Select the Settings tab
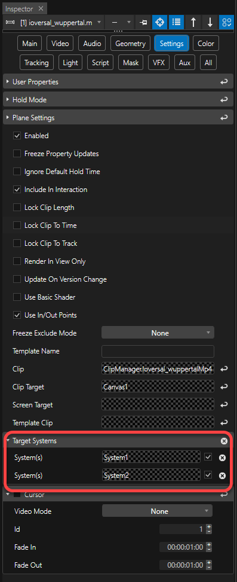Screen dimensions: 237x582 point(171,44)
